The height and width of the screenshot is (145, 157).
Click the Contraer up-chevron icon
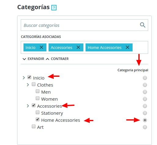48,59
